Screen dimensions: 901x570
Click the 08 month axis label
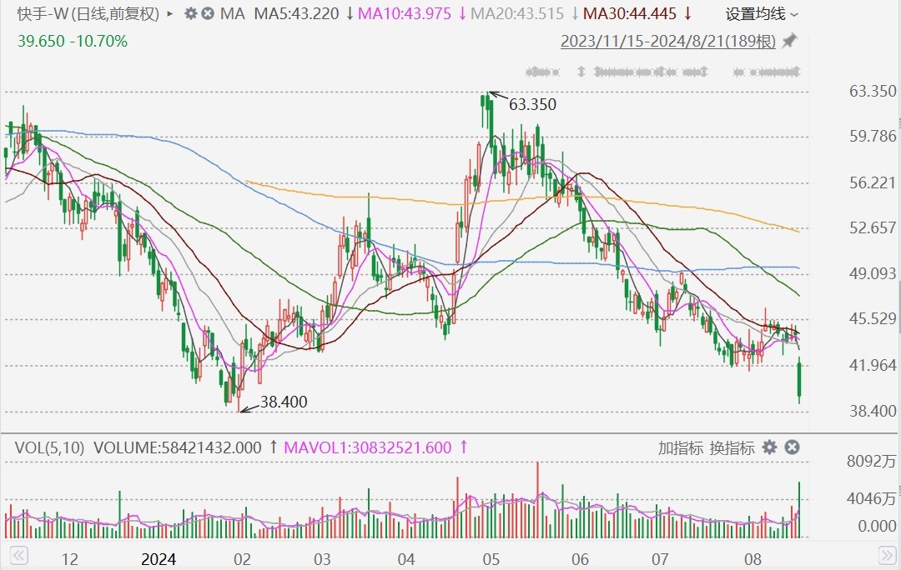tap(753, 559)
